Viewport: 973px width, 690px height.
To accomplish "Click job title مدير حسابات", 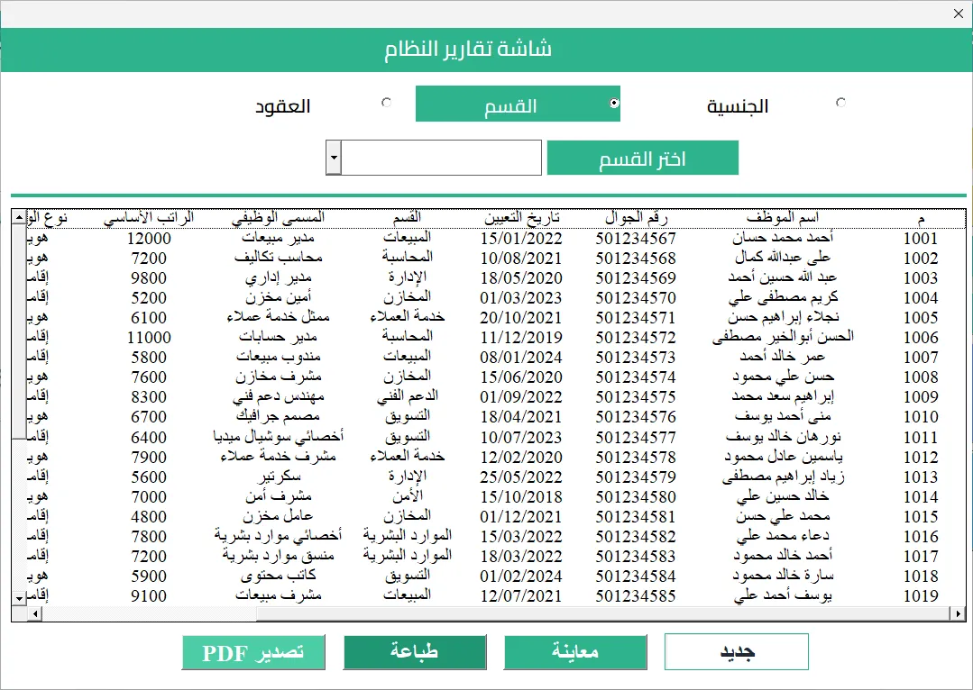I will pos(278,337).
